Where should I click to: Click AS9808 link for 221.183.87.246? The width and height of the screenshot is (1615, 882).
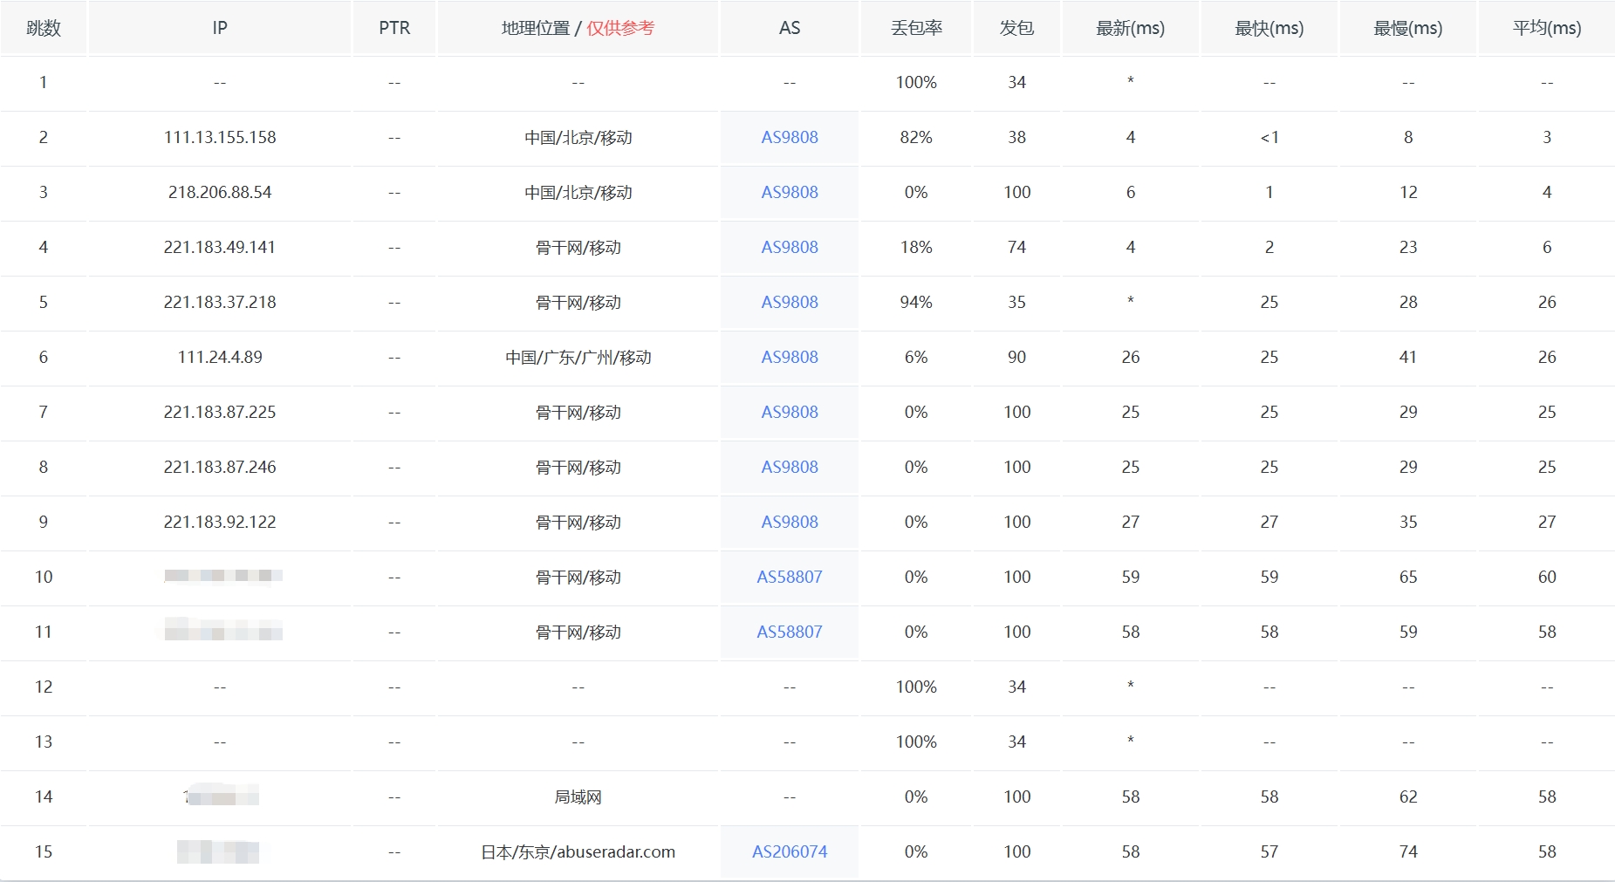point(789,467)
